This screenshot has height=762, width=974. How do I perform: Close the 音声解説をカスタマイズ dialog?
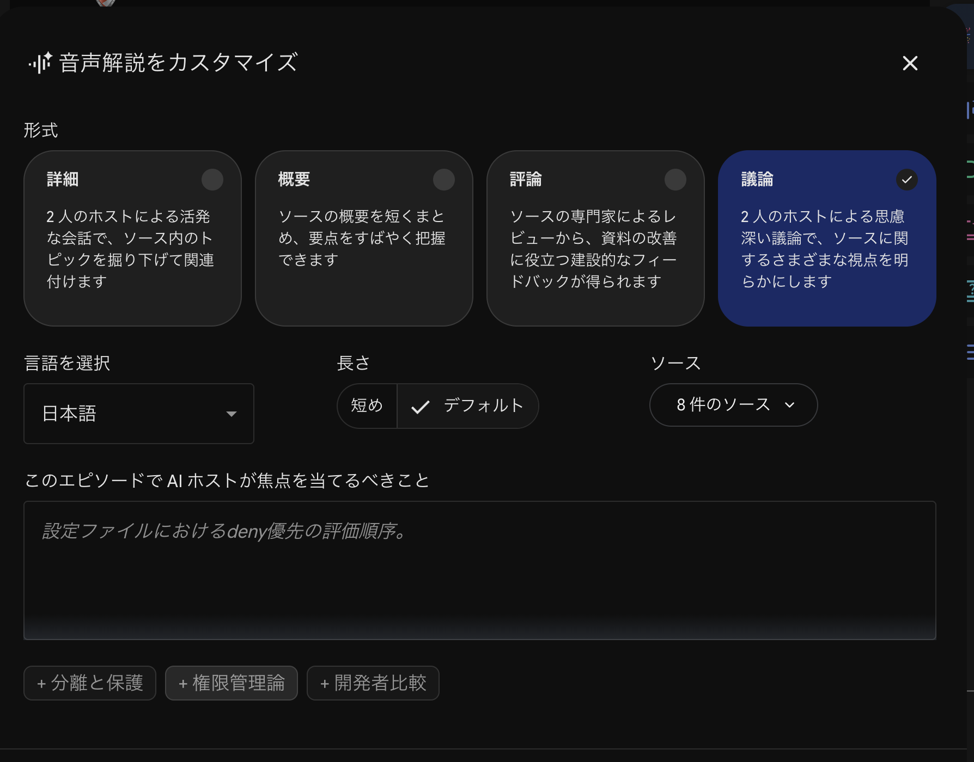(x=910, y=63)
